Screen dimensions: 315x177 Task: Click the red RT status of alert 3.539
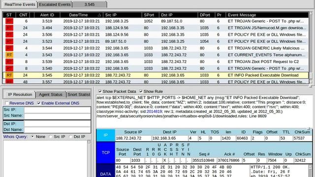click(9, 61)
